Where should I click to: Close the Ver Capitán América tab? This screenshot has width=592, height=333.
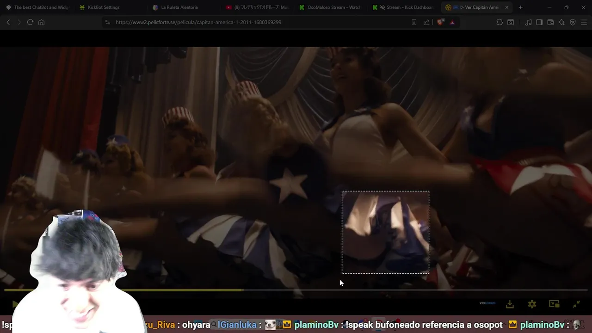[x=507, y=7]
